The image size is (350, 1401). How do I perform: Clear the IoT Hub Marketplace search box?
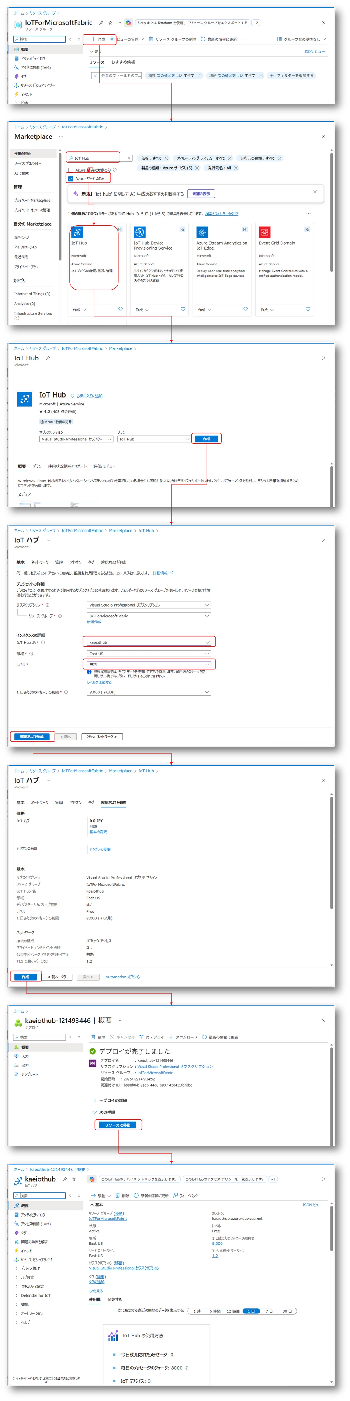(x=129, y=158)
